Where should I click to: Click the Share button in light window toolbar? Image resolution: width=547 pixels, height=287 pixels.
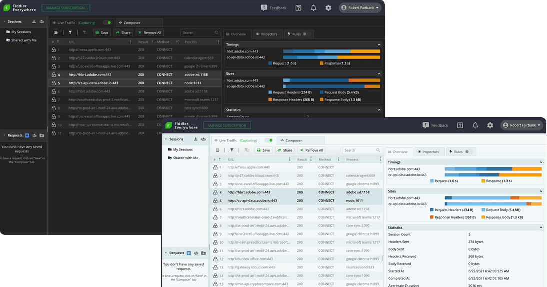tap(285, 150)
